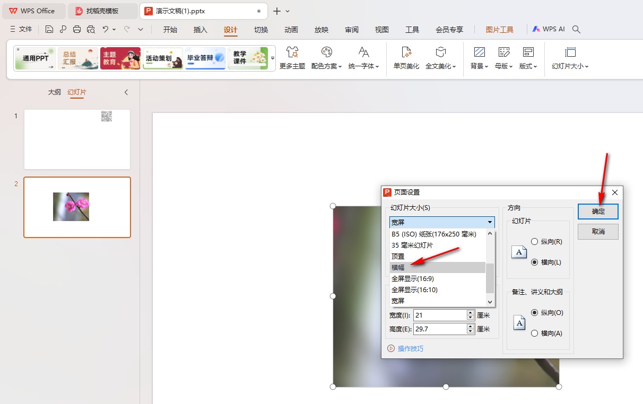The image size is (643, 404).
Task: Switch to the 审阅 ribbon tab
Action: click(352, 30)
